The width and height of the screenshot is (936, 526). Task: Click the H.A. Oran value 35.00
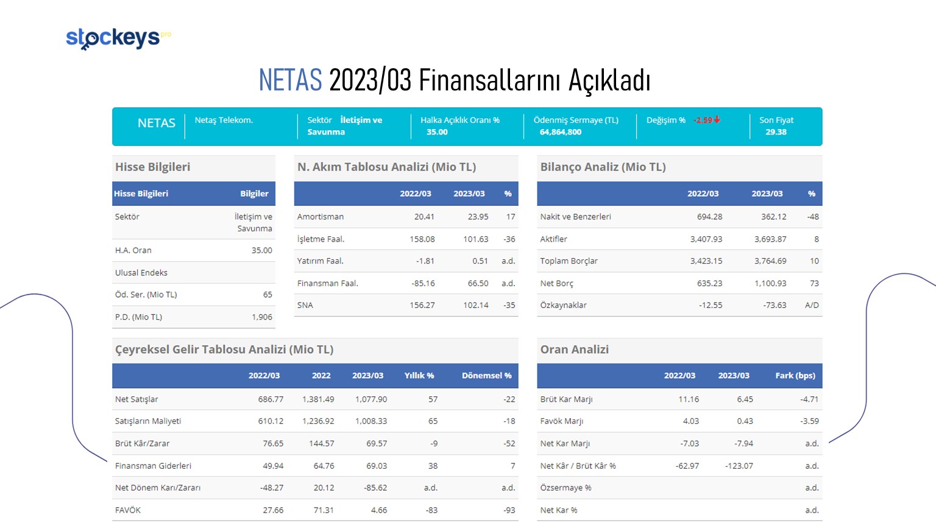(262, 250)
